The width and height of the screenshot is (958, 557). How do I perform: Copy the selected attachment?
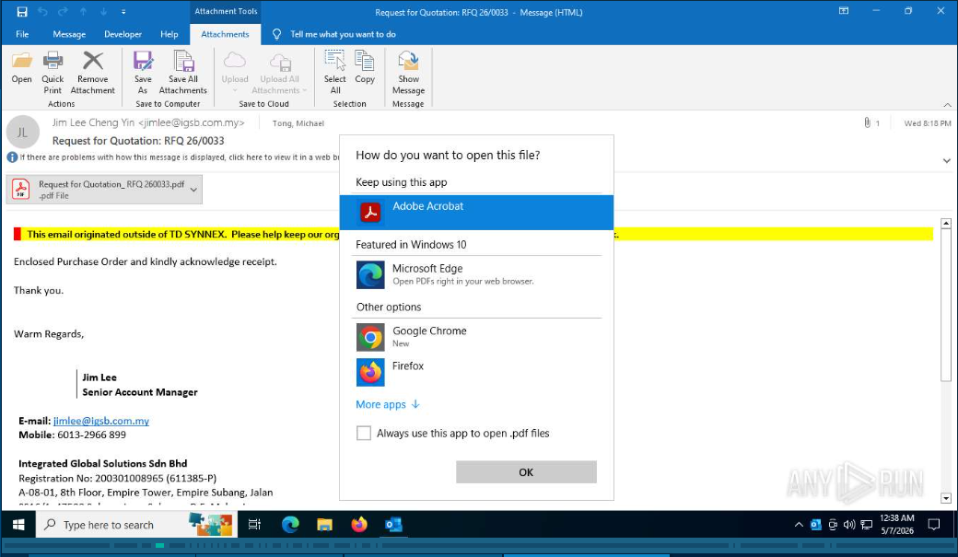(365, 68)
